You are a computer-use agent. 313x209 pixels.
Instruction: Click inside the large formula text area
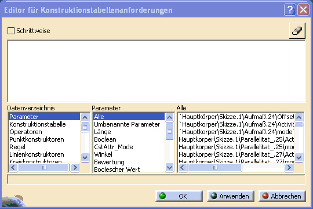coord(156,71)
